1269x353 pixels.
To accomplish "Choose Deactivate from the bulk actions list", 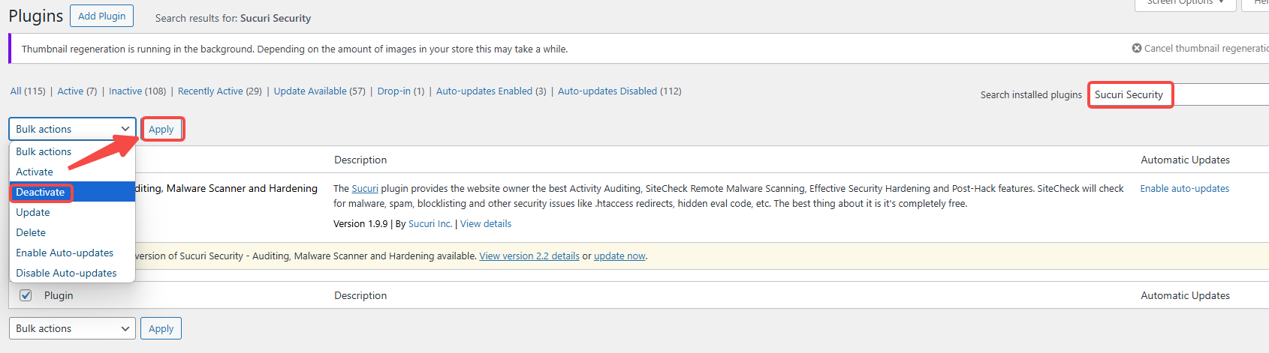I will point(41,193).
